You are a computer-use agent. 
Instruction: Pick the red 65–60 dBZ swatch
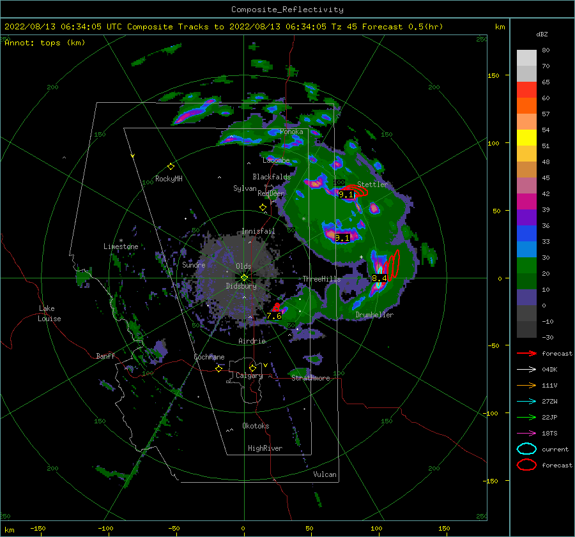click(x=526, y=90)
